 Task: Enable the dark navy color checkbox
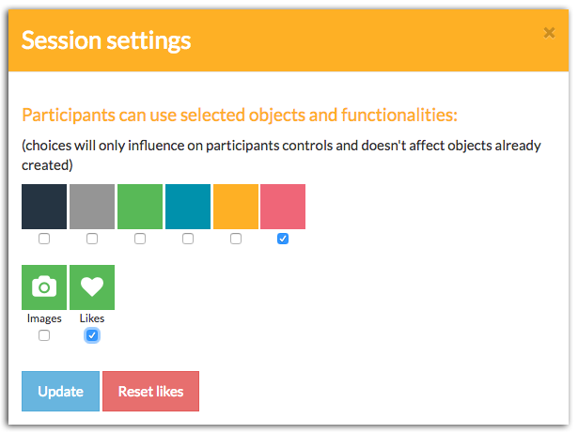point(44,240)
